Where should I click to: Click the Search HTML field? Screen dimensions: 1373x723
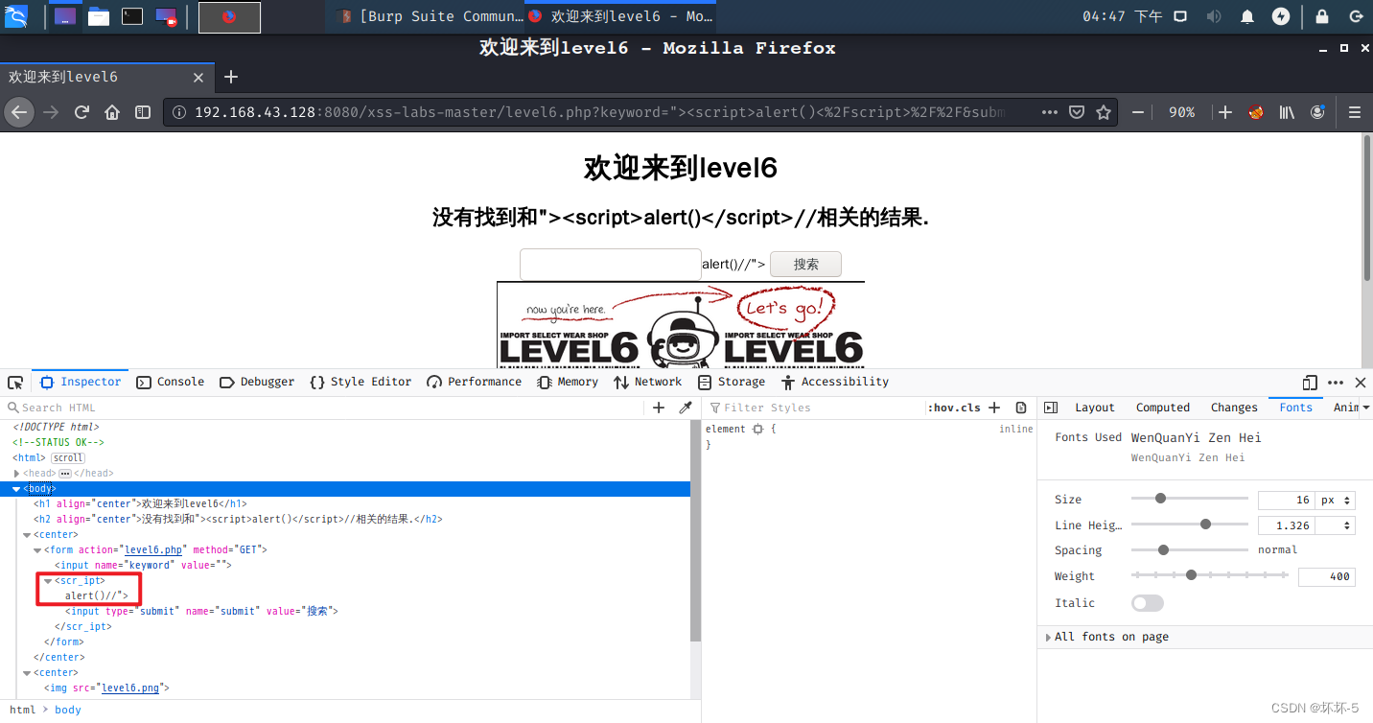point(326,408)
